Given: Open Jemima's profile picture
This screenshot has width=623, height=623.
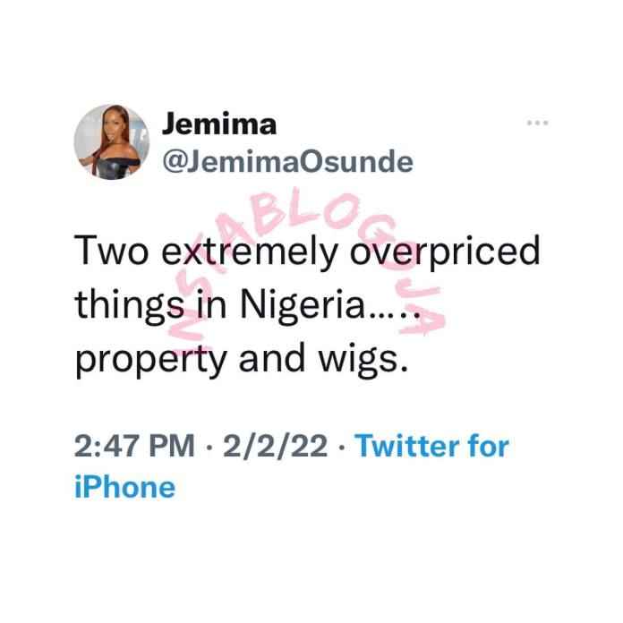Looking at the screenshot, I should click(x=112, y=141).
